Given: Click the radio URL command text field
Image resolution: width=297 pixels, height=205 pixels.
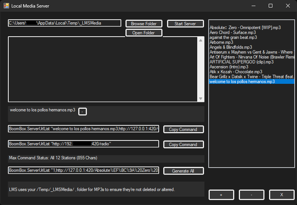Looking at the screenshot, I should [x=83, y=144].
